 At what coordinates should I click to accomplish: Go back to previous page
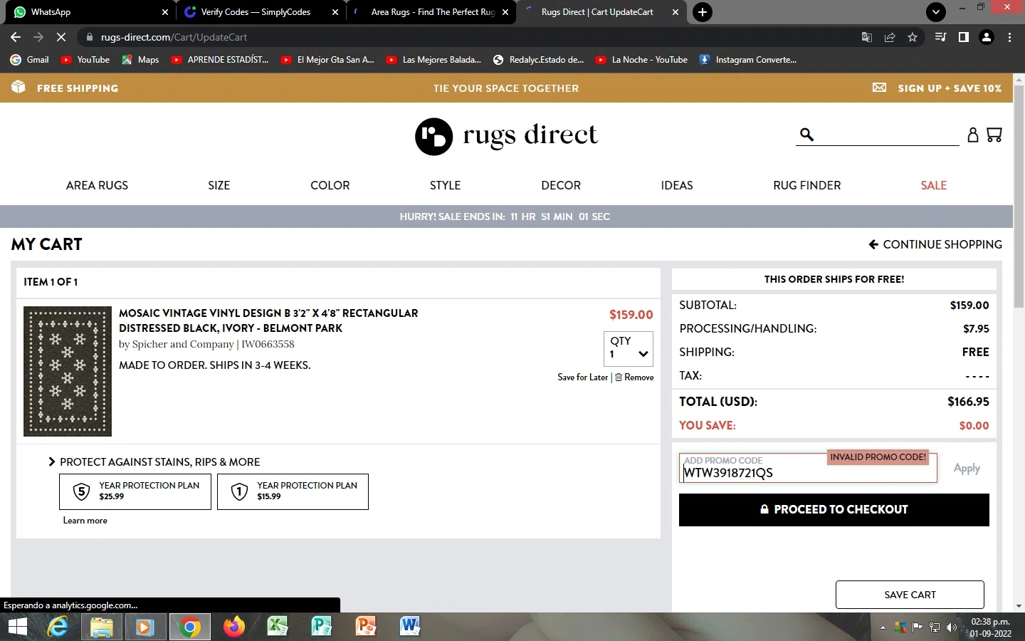click(x=16, y=37)
